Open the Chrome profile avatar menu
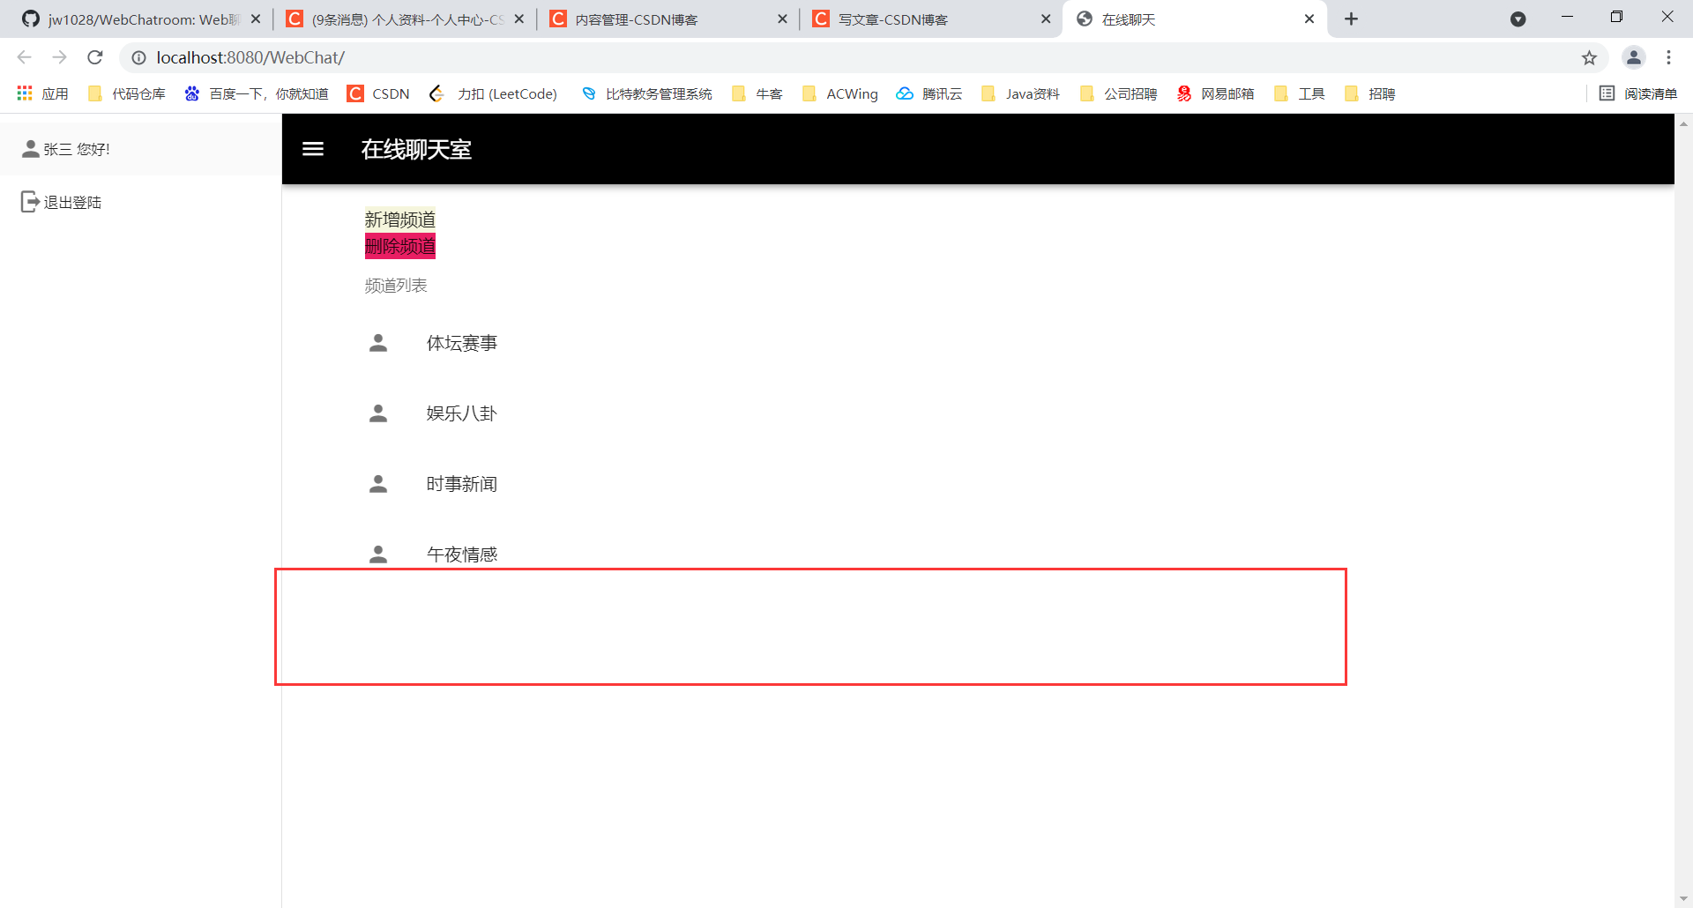This screenshot has height=908, width=1693. [x=1634, y=57]
